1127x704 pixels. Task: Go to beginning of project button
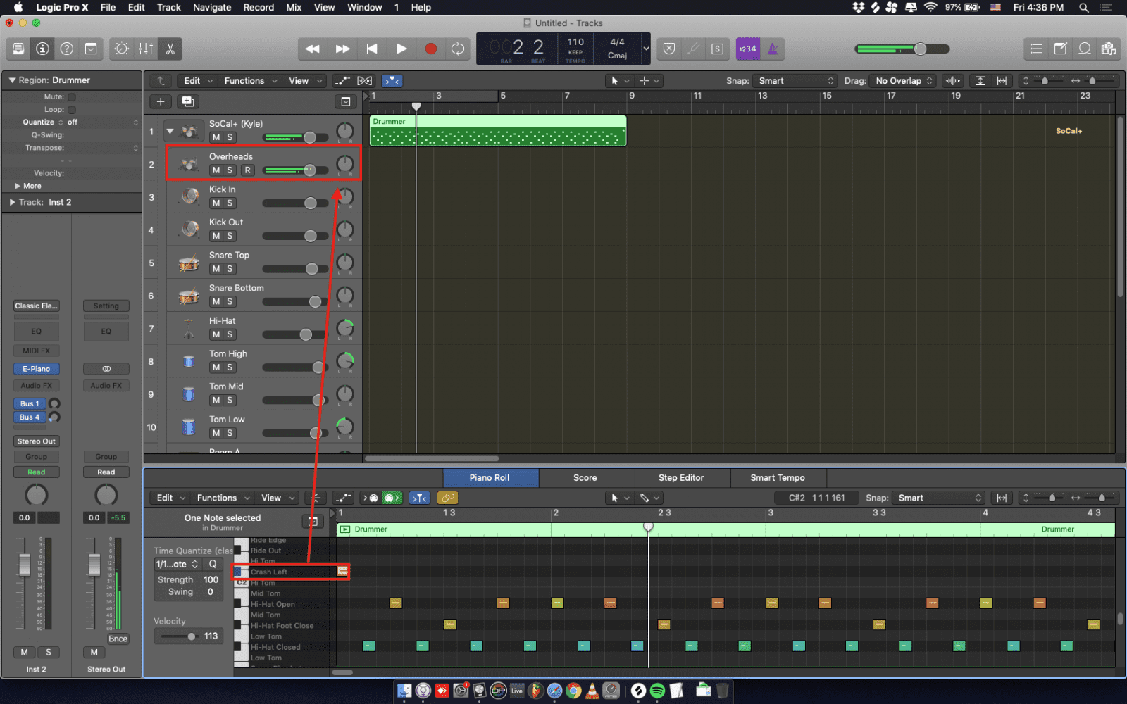(x=372, y=49)
